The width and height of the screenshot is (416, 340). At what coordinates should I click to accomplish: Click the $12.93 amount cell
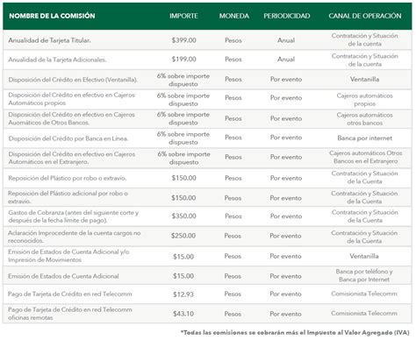[x=183, y=294]
